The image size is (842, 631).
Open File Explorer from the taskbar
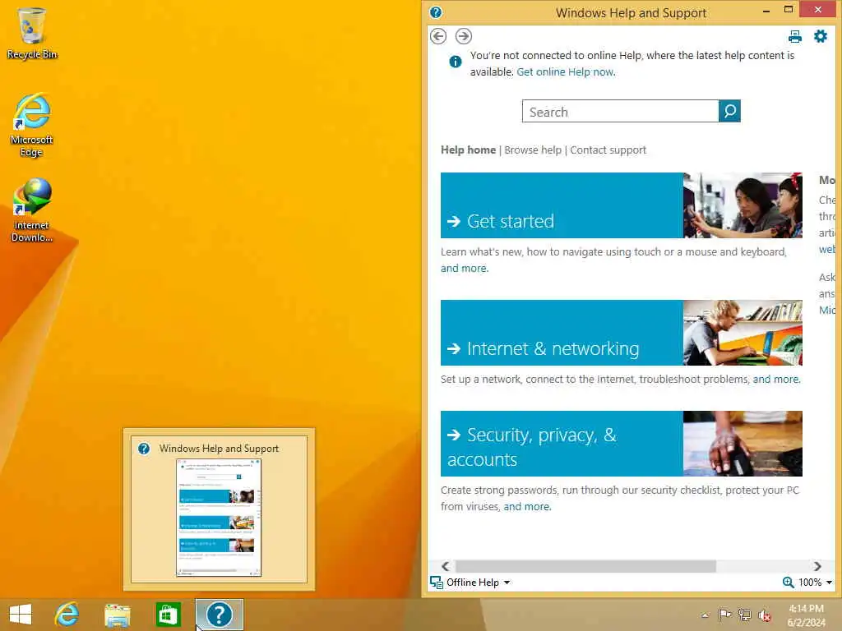pos(118,615)
